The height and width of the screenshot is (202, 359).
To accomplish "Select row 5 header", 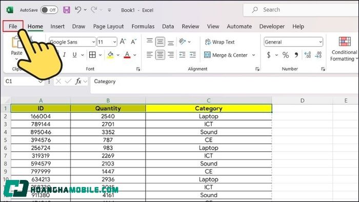I will click(6, 140).
